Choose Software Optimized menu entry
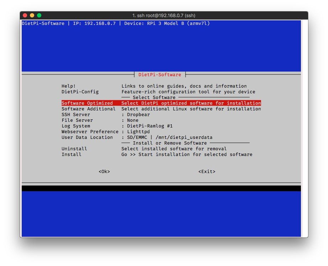 (x=161, y=103)
